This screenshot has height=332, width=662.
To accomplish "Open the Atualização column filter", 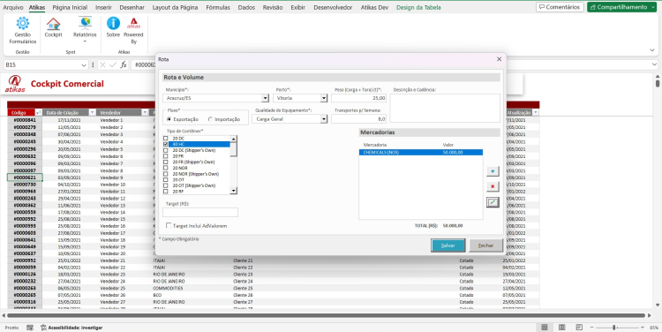I will tap(536, 113).
